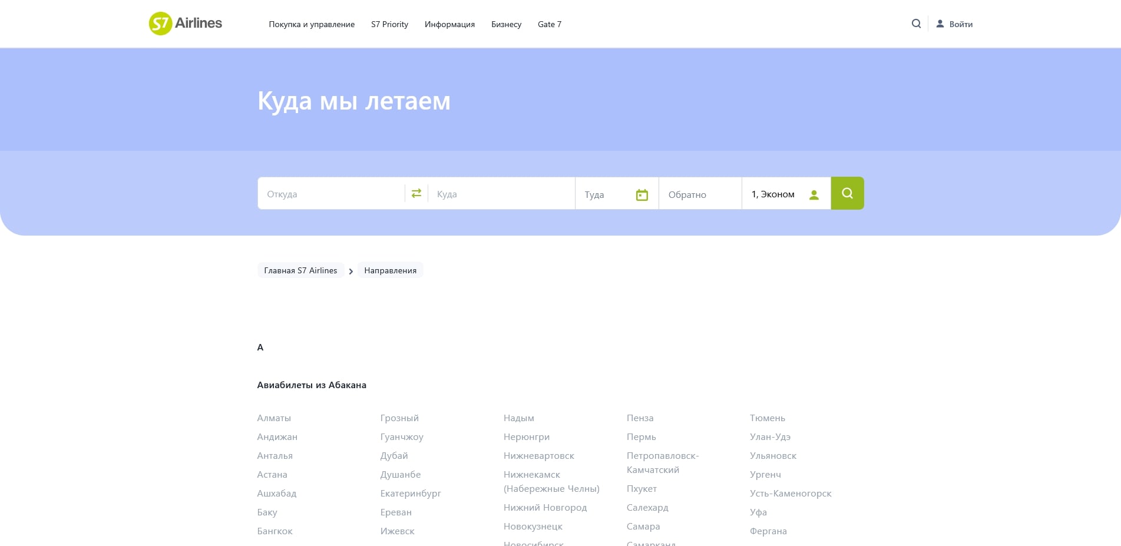Click the breadcrumb chevron arrow separator
Screen dimensions: 1121x546
[351, 271]
